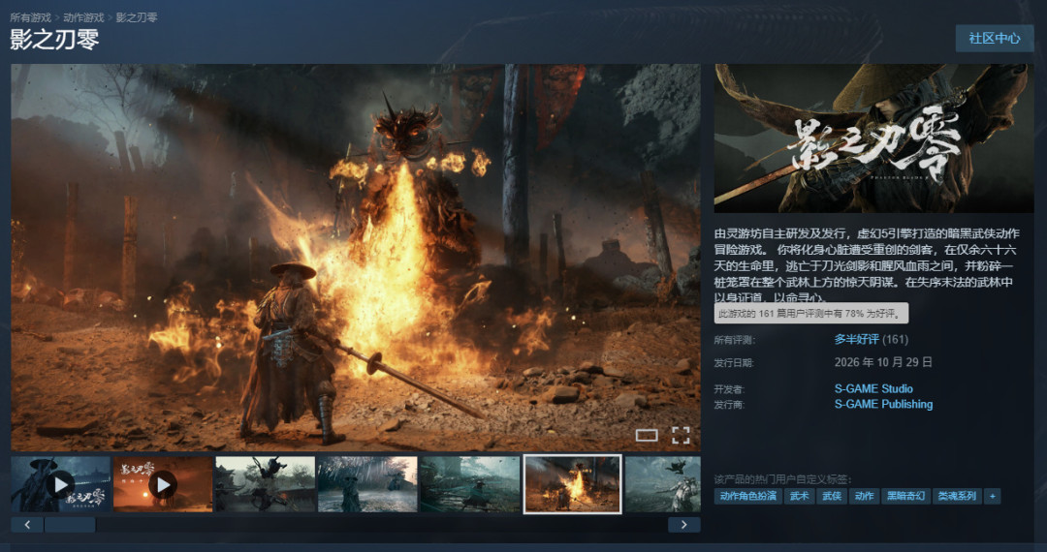
Task: Click the right arrow of thumbnail strip
Action: [683, 525]
